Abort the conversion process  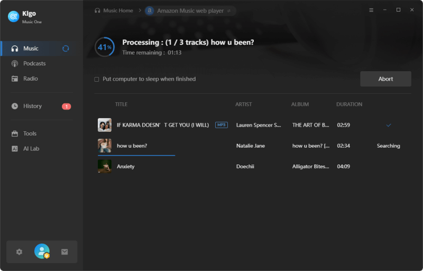tap(385, 79)
